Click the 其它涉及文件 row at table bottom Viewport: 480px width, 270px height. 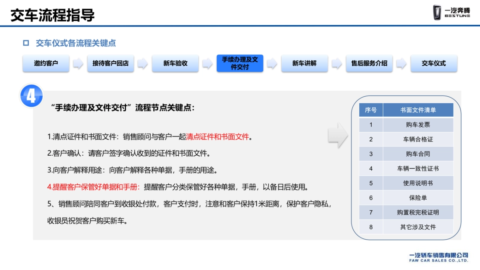[x=419, y=227]
